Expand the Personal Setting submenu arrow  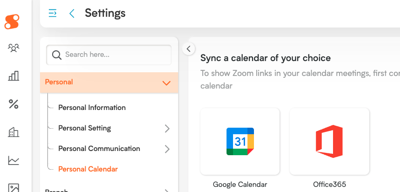click(x=167, y=129)
